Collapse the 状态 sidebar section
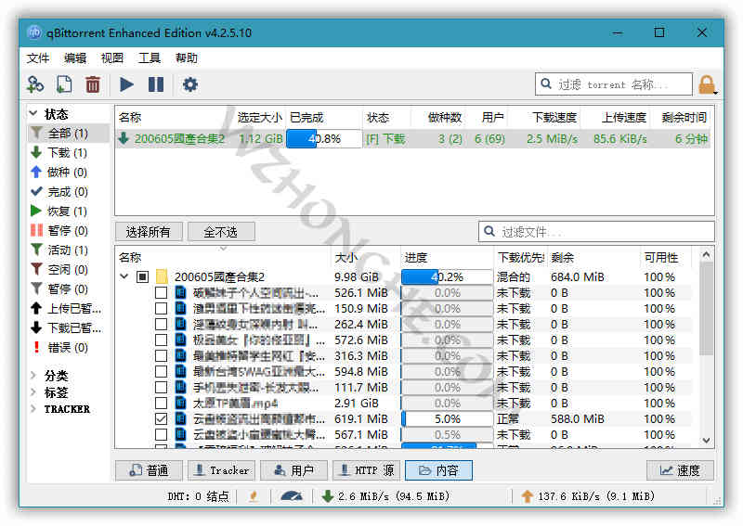Screen dimensions: 743x526 point(33,113)
